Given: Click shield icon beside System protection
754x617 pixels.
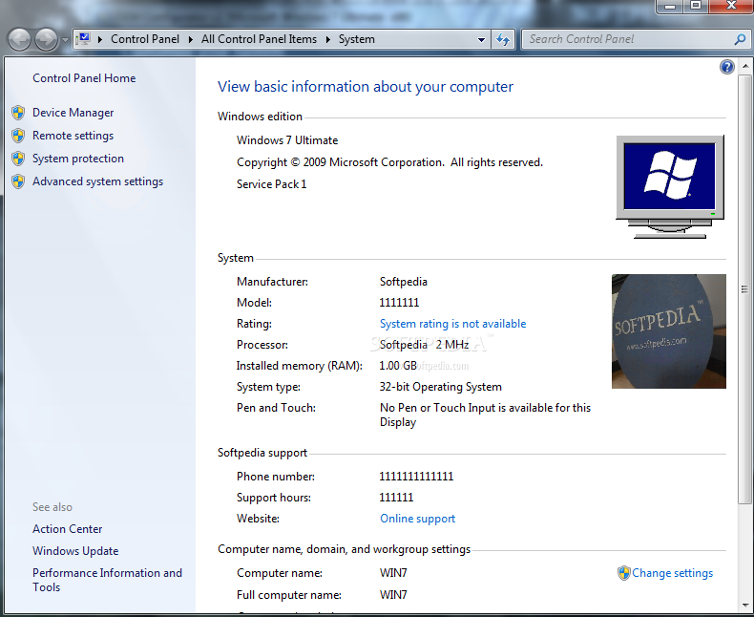Looking at the screenshot, I should pyautogui.click(x=18, y=159).
